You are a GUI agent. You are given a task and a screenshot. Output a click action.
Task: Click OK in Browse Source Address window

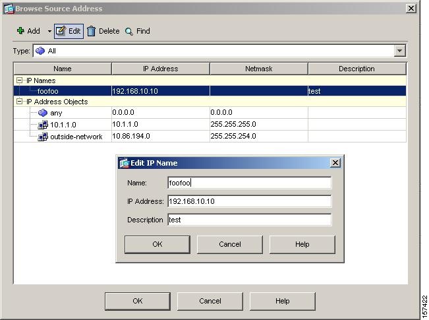[x=138, y=301]
